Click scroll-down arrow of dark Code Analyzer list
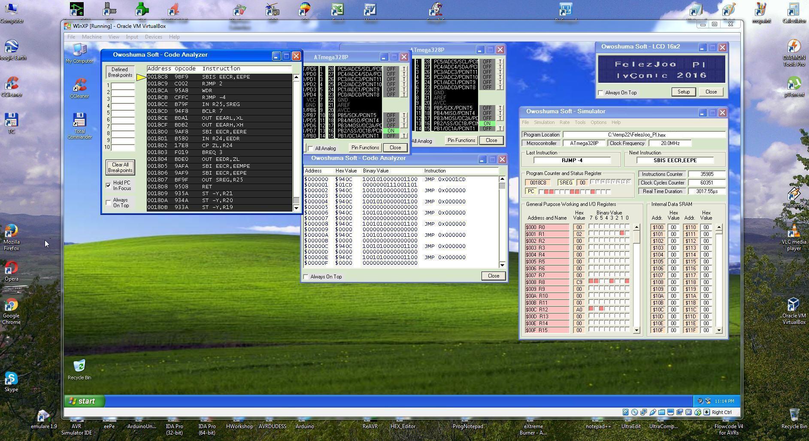This screenshot has height=441, width=809. coord(296,208)
